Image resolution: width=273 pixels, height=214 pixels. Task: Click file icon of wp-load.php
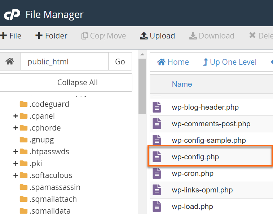pyautogui.click(x=157, y=206)
